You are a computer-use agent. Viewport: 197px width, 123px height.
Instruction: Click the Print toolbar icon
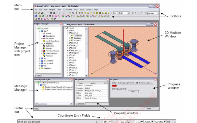pyautogui.click(x=54, y=13)
